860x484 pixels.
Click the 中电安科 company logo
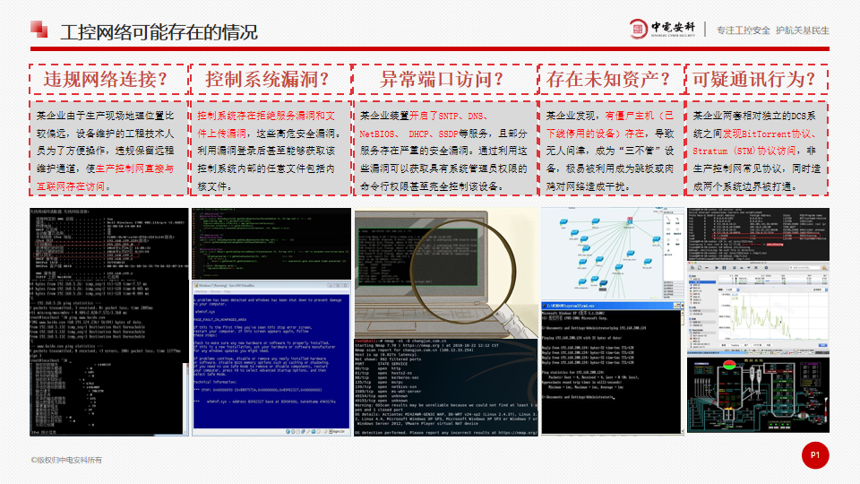[x=663, y=29]
